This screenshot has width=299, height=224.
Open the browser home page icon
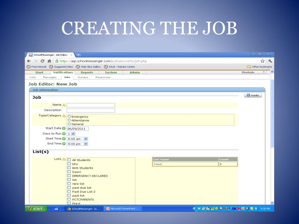(49, 61)
